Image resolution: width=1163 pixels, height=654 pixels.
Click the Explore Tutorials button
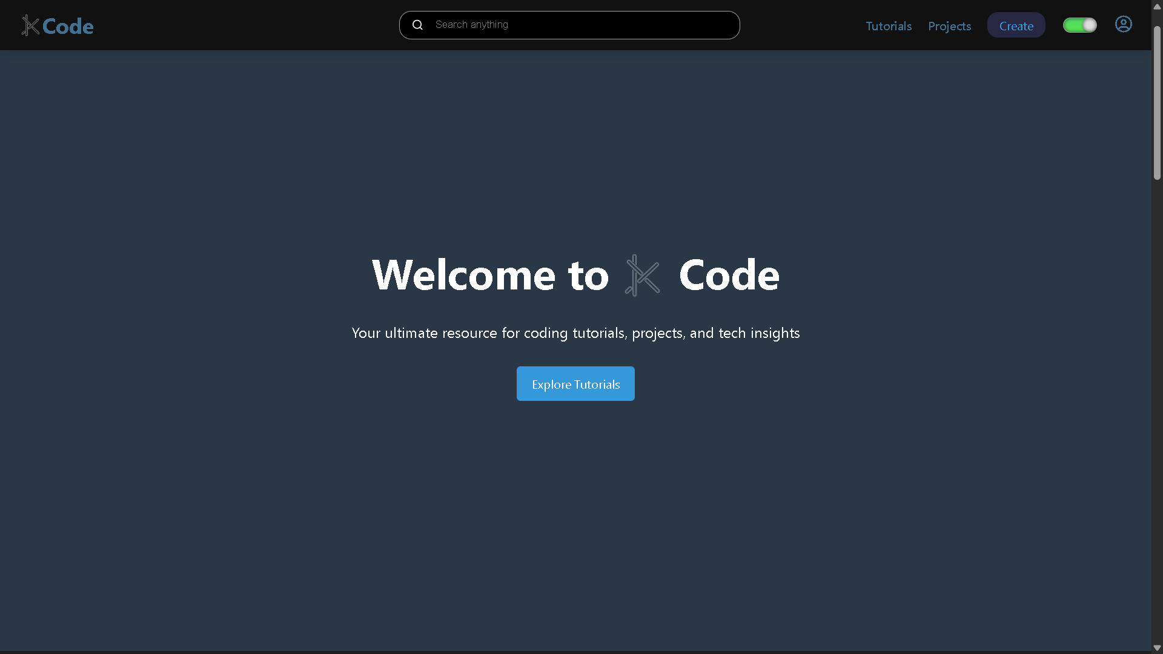(x=575, y=384)
